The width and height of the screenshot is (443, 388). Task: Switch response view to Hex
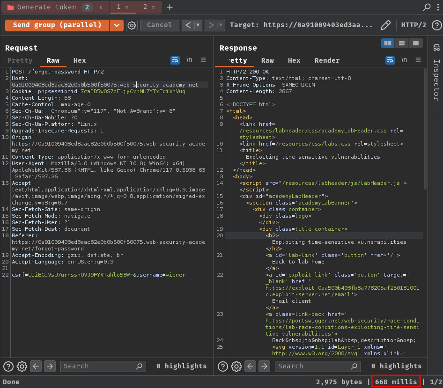pos(294,60)
